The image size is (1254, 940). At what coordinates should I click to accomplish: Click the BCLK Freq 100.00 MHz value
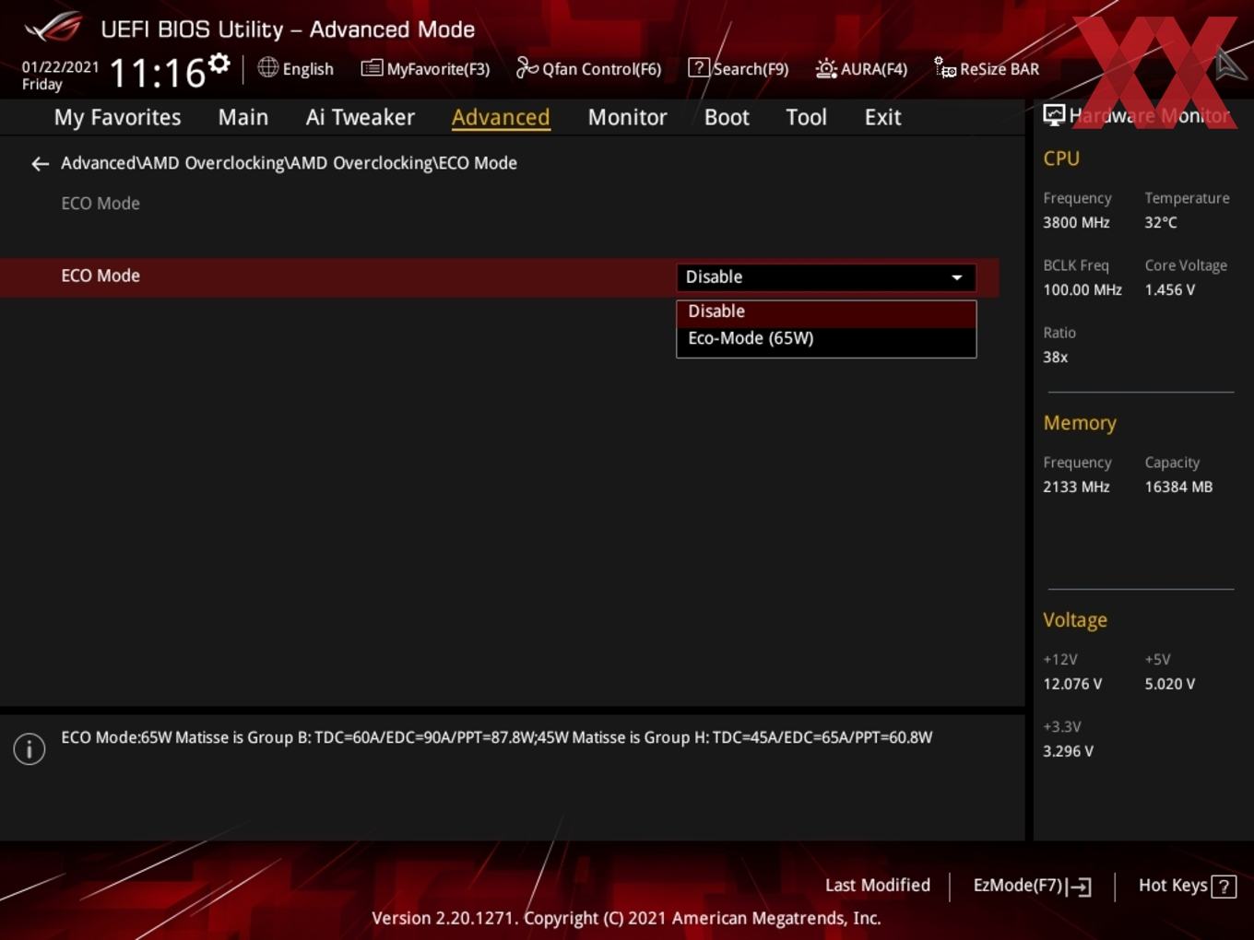coord(1082,289)
